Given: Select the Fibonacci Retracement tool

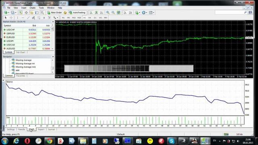Looking at the screenshot, I should click(39, 18).
